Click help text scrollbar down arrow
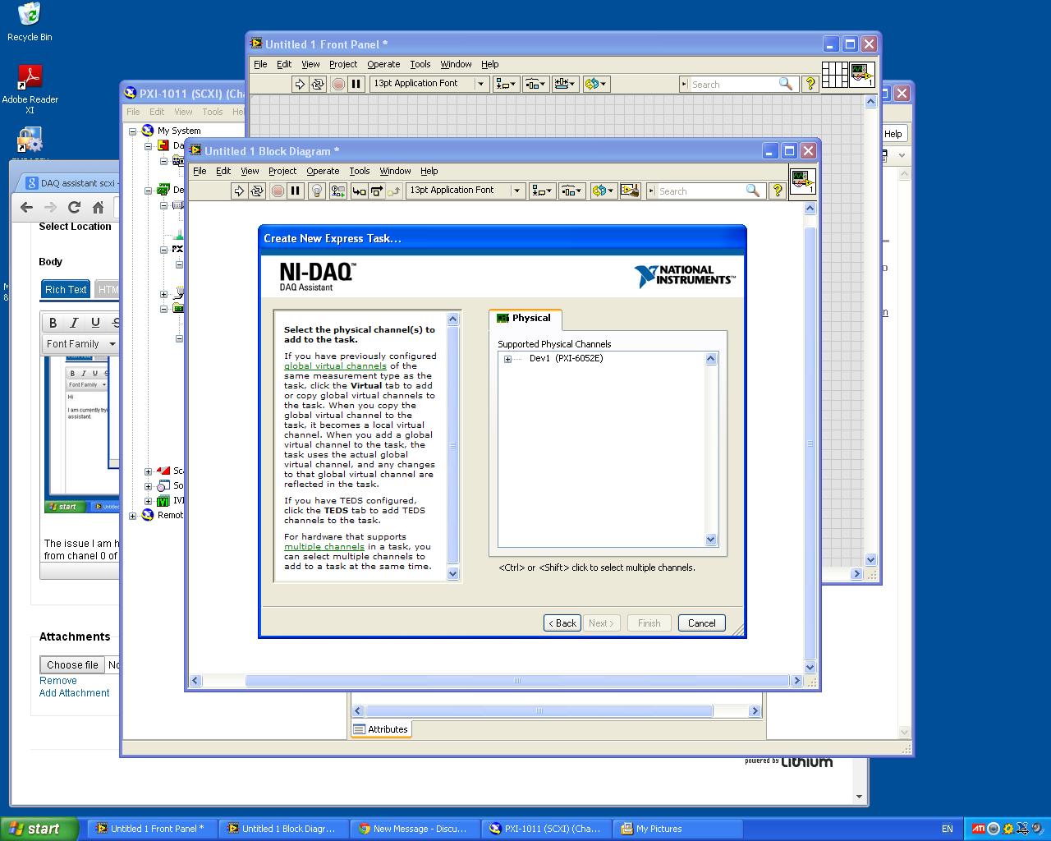Image resolution: width=1051 pixels, height=841 pixels. point(453,574)
